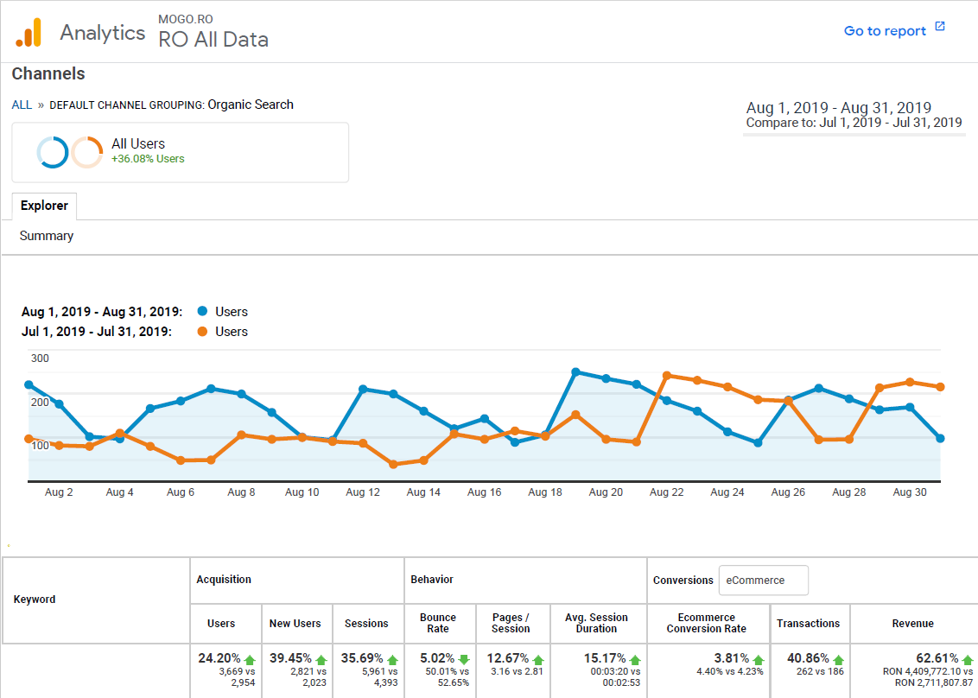
Task: Click the Aug 19 peak point on the blue line
Action: [x=575, y=371]
